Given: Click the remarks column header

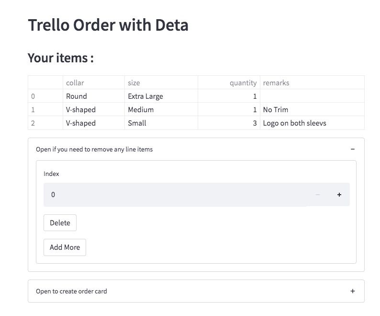Looking at the screenshot, I should click(276, 82).
